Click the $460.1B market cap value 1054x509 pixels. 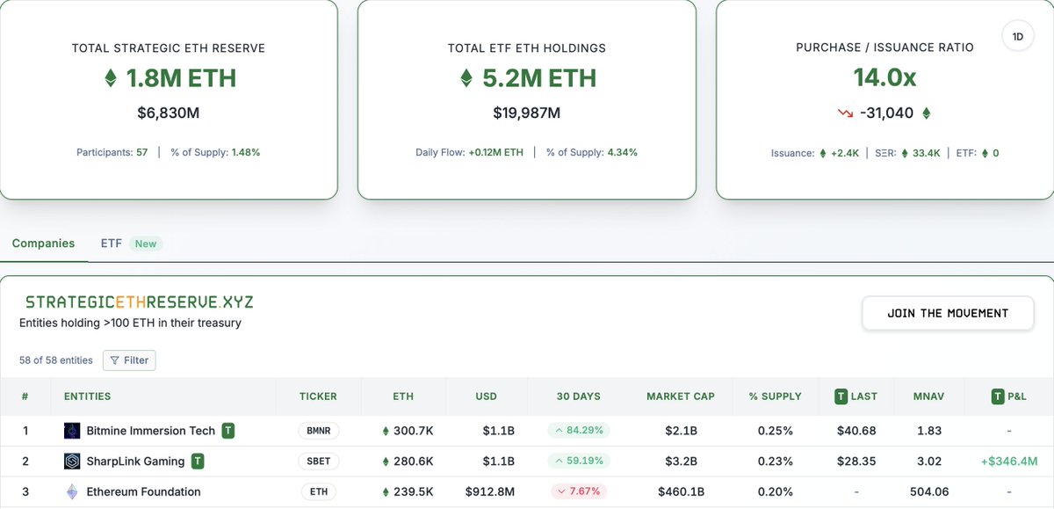(681, 492)
